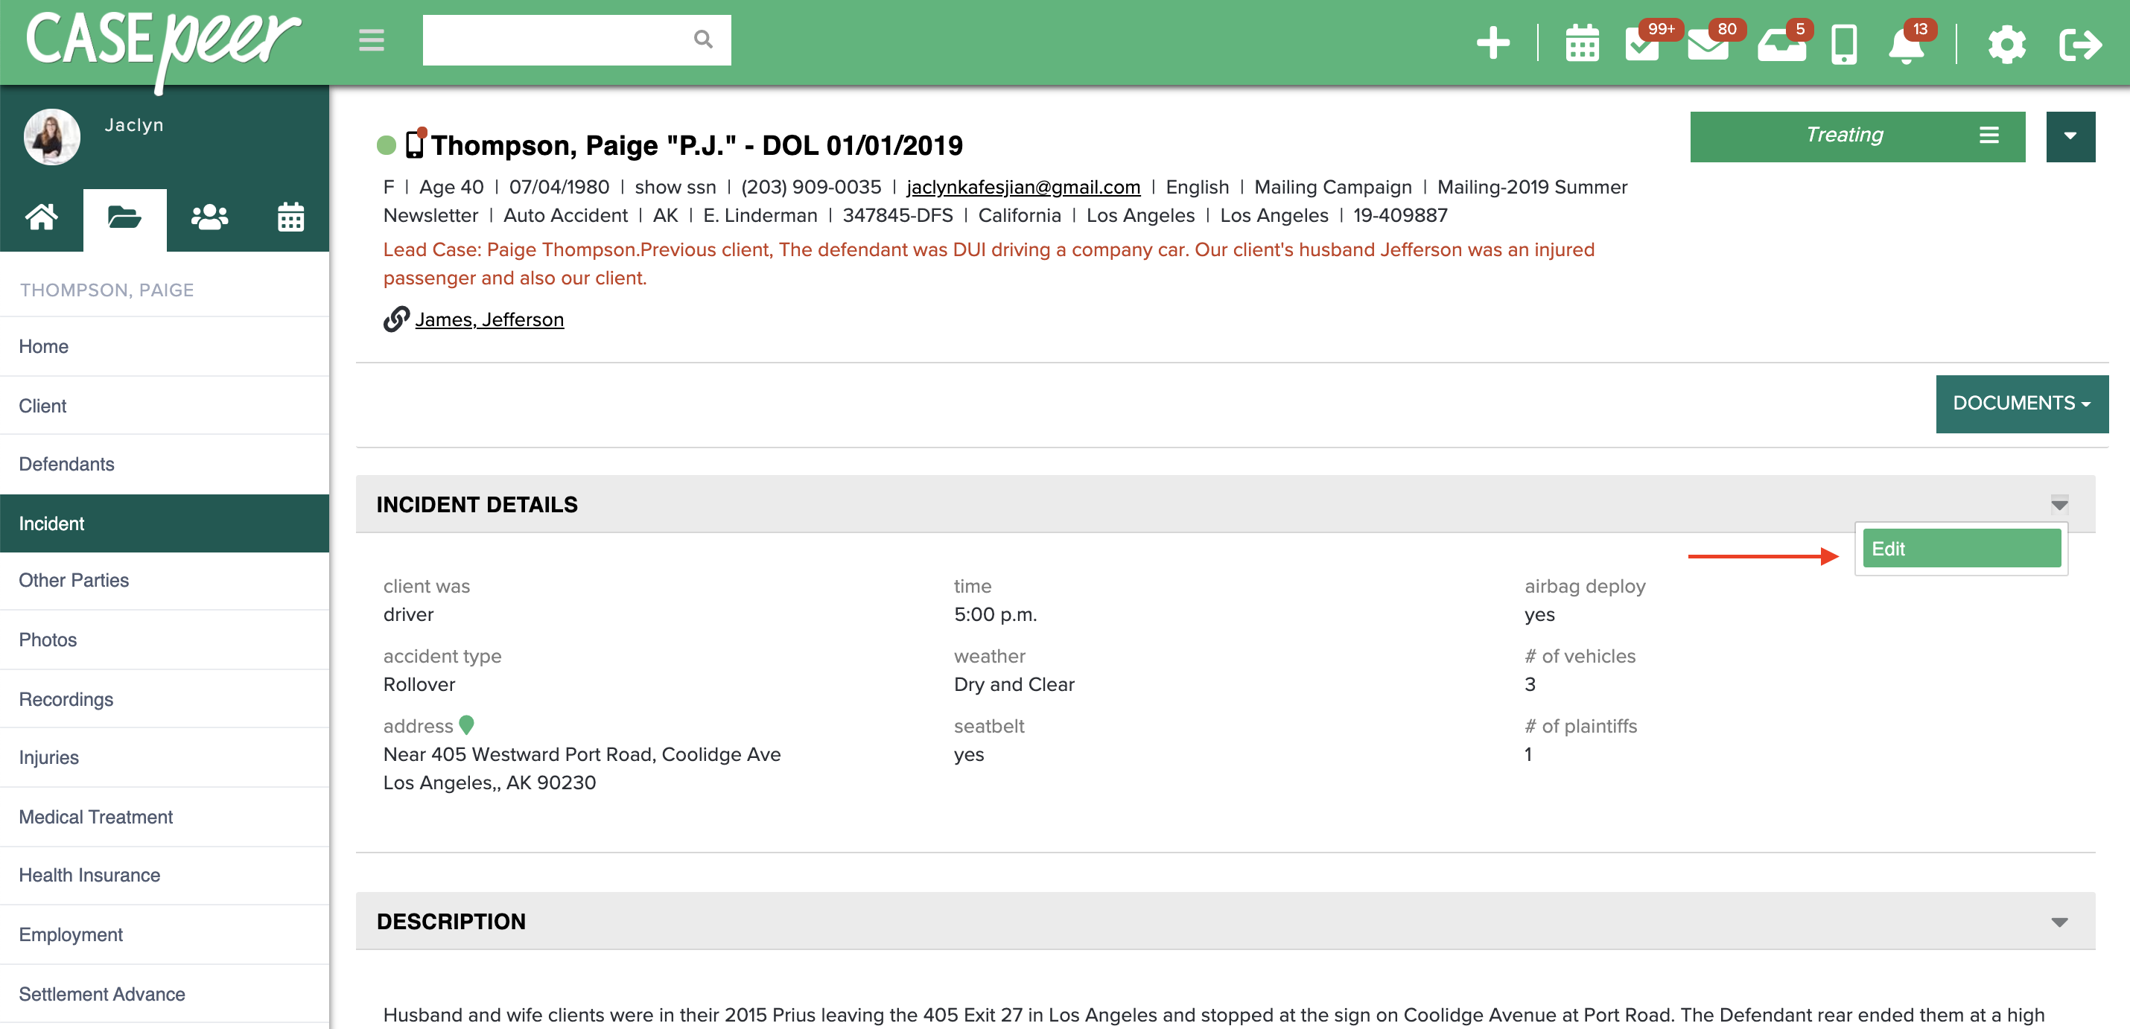Navigate to Medical Treatment in the sidebar
Viewport: 2130px width, 1029px height.
pyautogui.click(x=95, y=817)
